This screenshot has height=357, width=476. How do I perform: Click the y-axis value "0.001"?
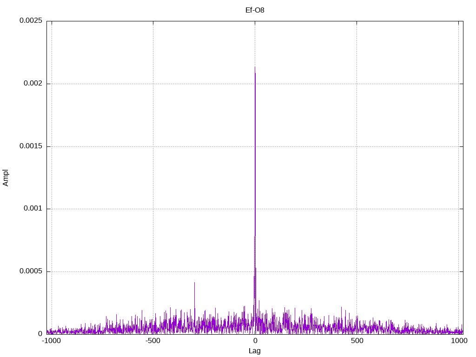coord(33,208)
